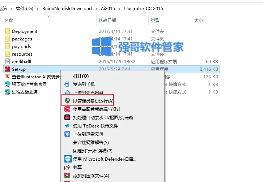Click the red Set-up application icon
The image size is (263, 182).
click(8, 69)
